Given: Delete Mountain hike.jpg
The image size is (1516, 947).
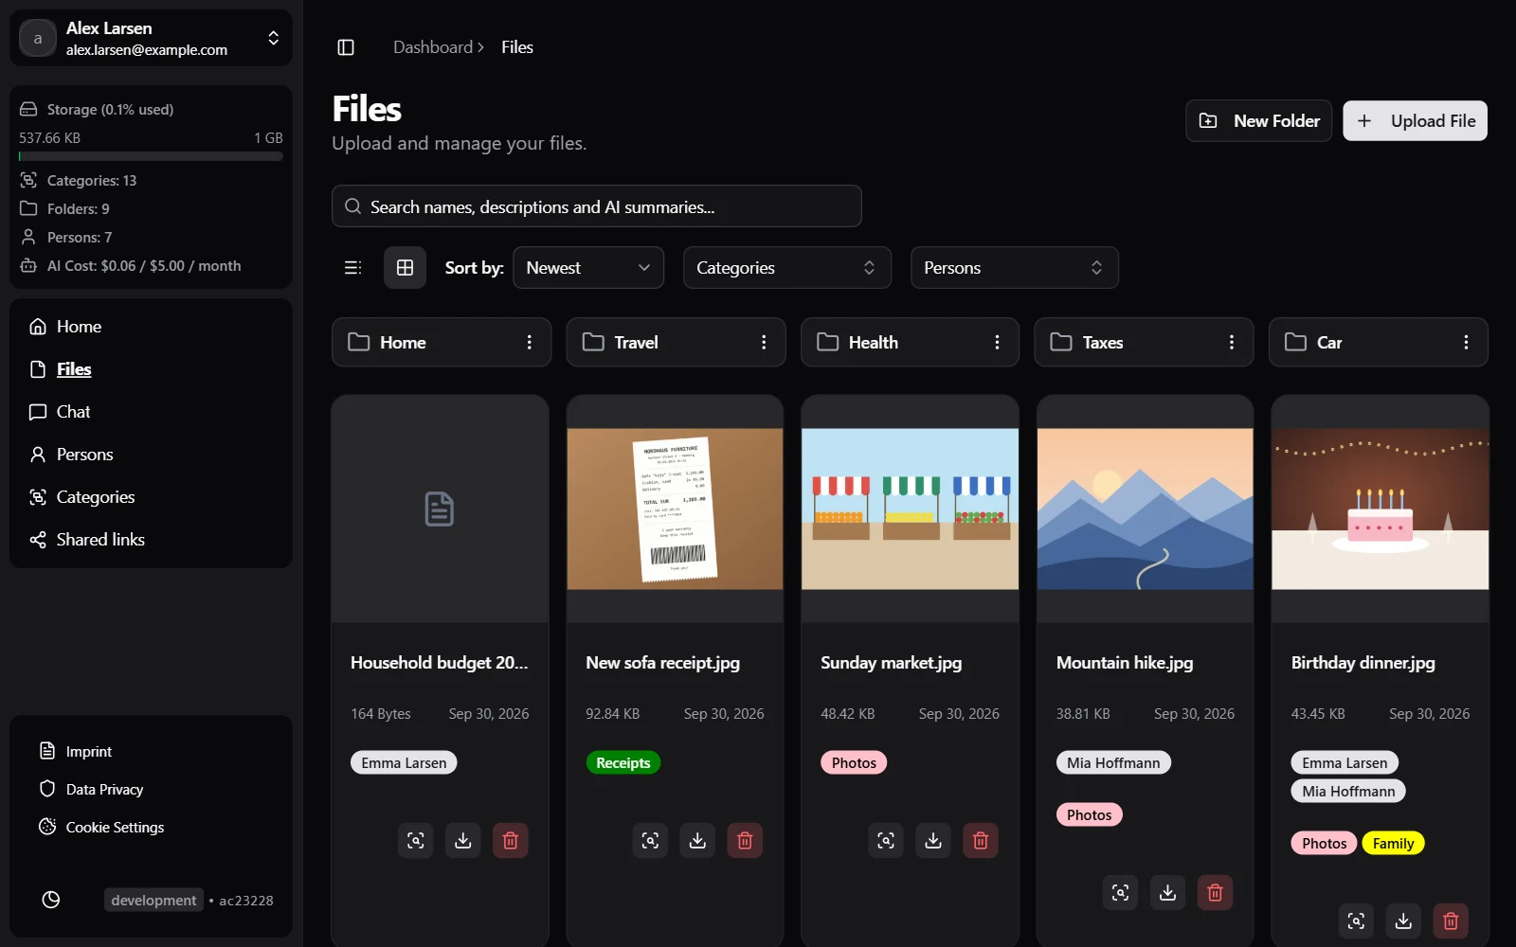Looking at the screenshot, I should click(1216, 892).
